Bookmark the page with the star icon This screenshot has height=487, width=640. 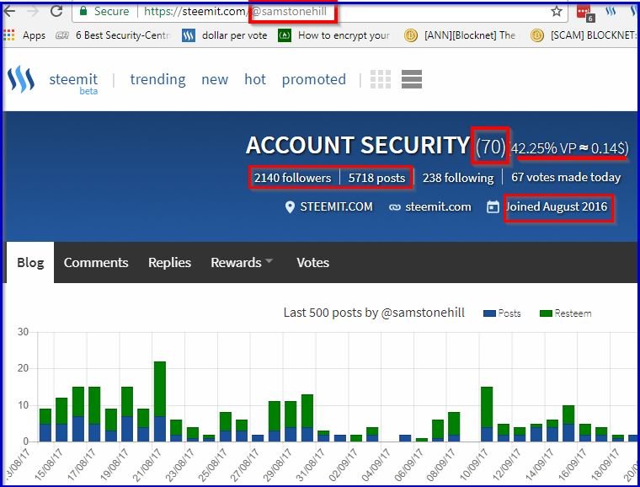point(557,11)
